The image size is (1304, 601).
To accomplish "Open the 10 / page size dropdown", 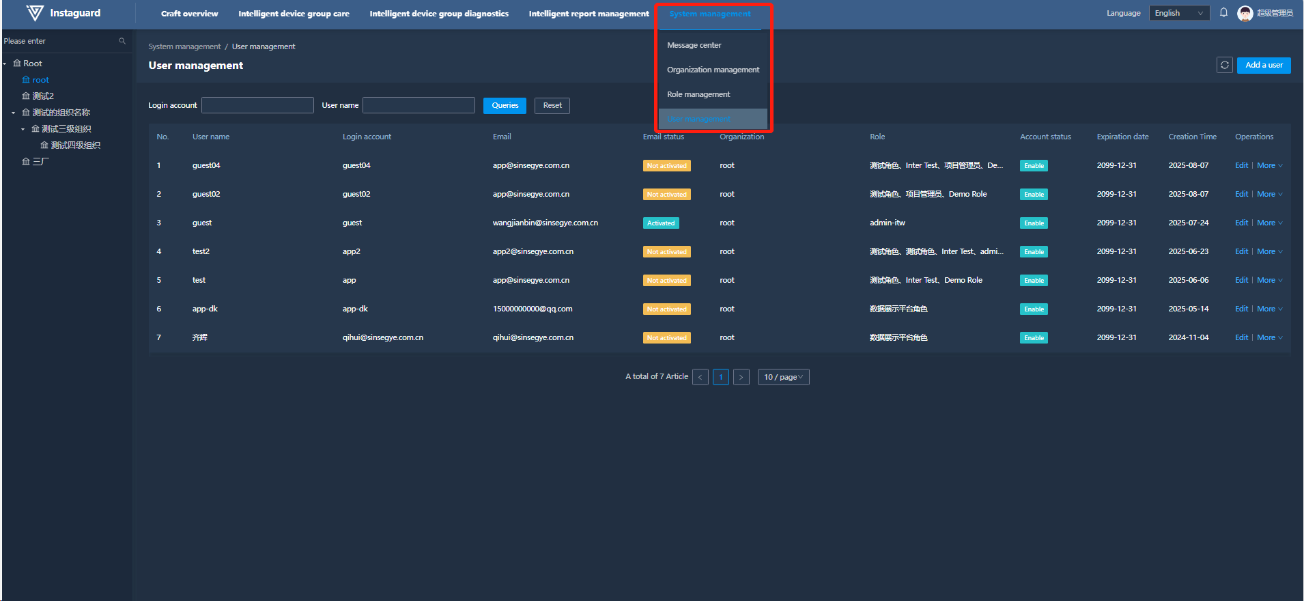I will (783, 377).
